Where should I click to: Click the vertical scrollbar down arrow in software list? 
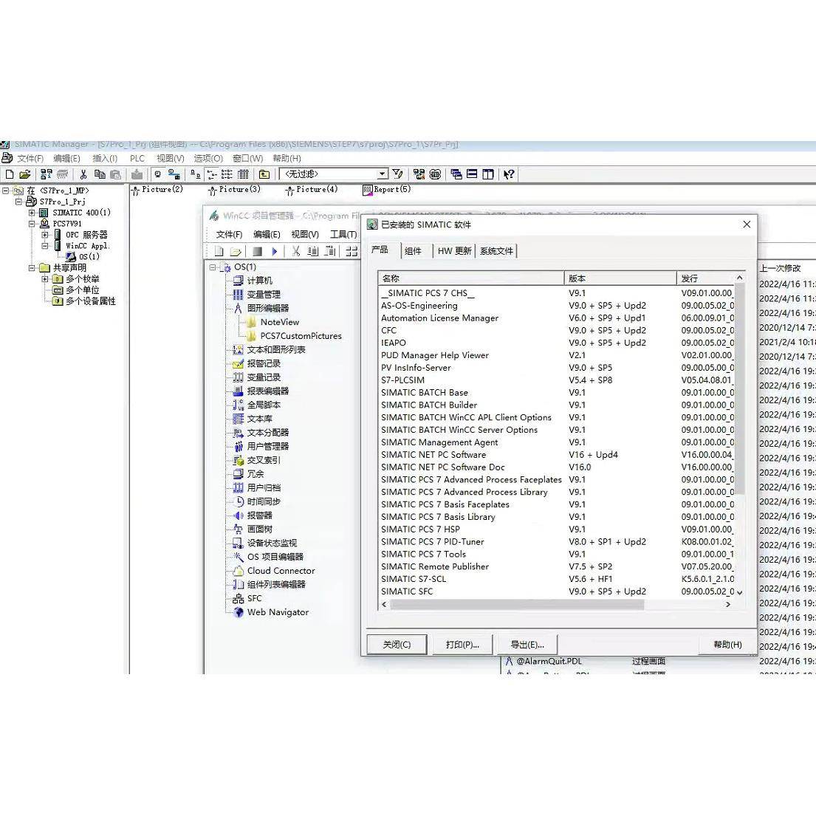(739, 592)
